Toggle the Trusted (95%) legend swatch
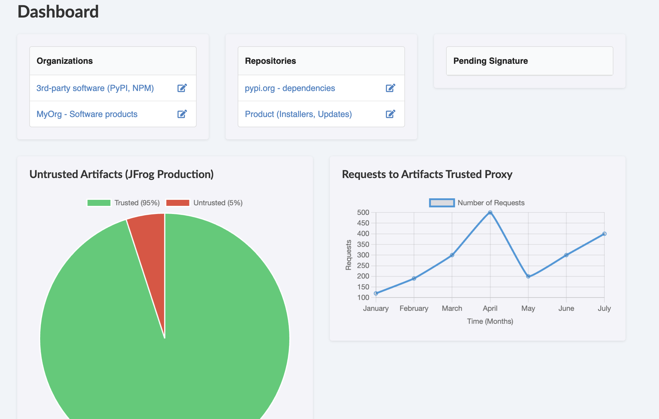659x419 pixels. pyautogui.click(x=99, y=203)
